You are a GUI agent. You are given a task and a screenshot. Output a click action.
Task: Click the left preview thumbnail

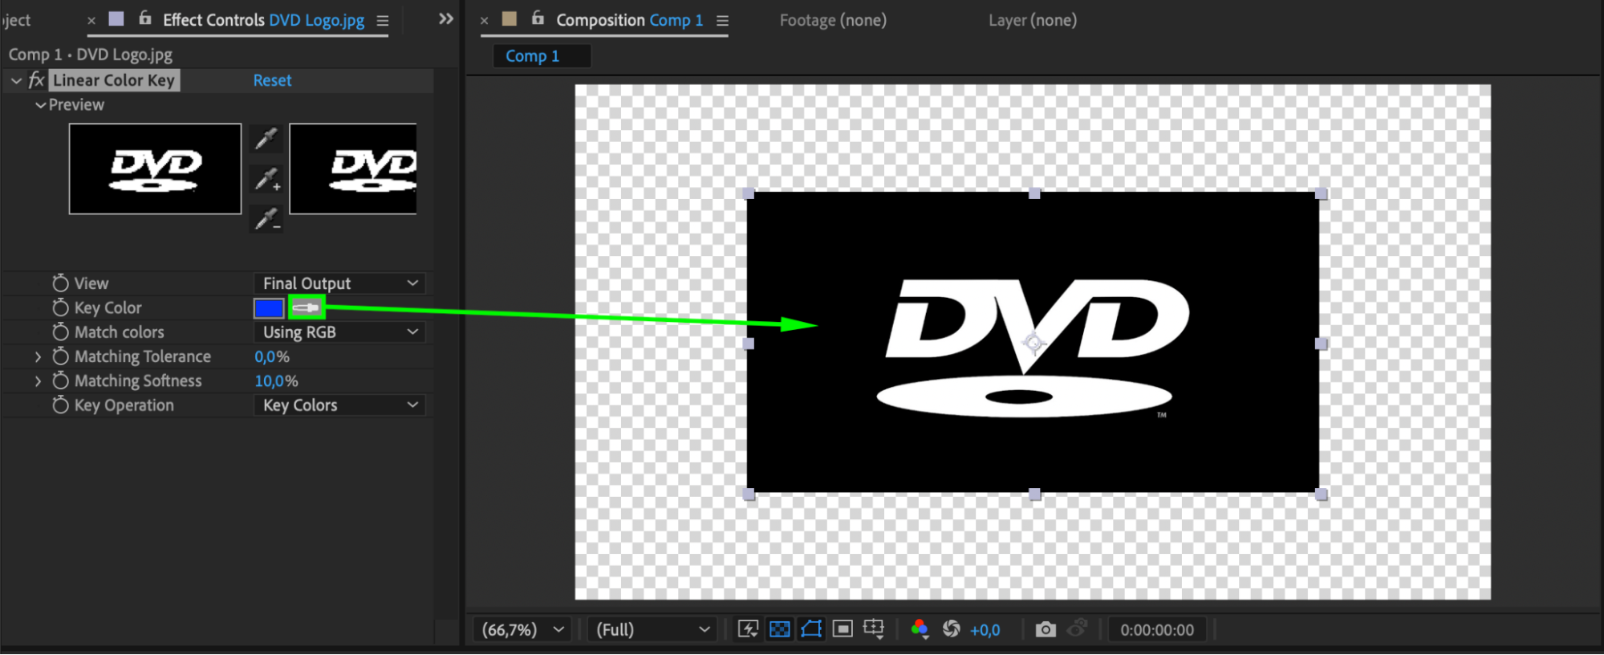(x=155, y=169)
